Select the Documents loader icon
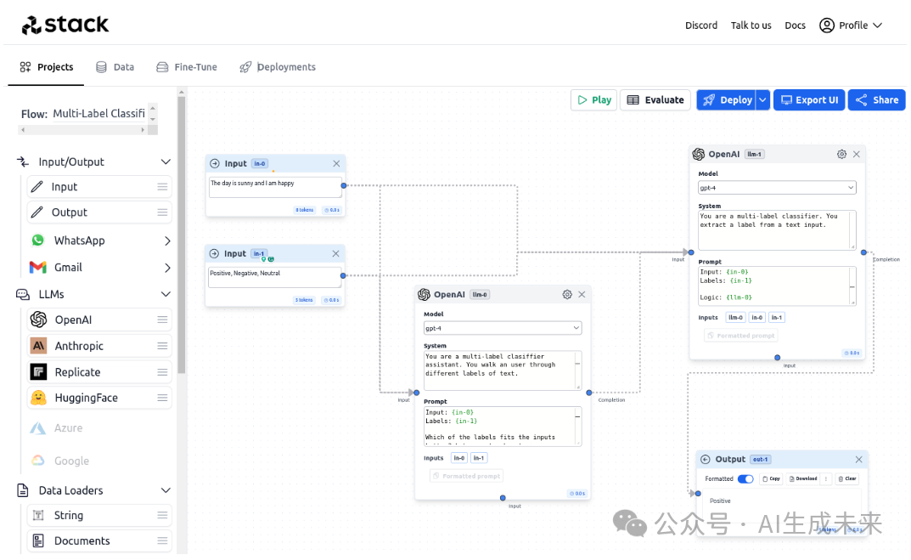Viewport: 911px width, 560px height. 38,540
